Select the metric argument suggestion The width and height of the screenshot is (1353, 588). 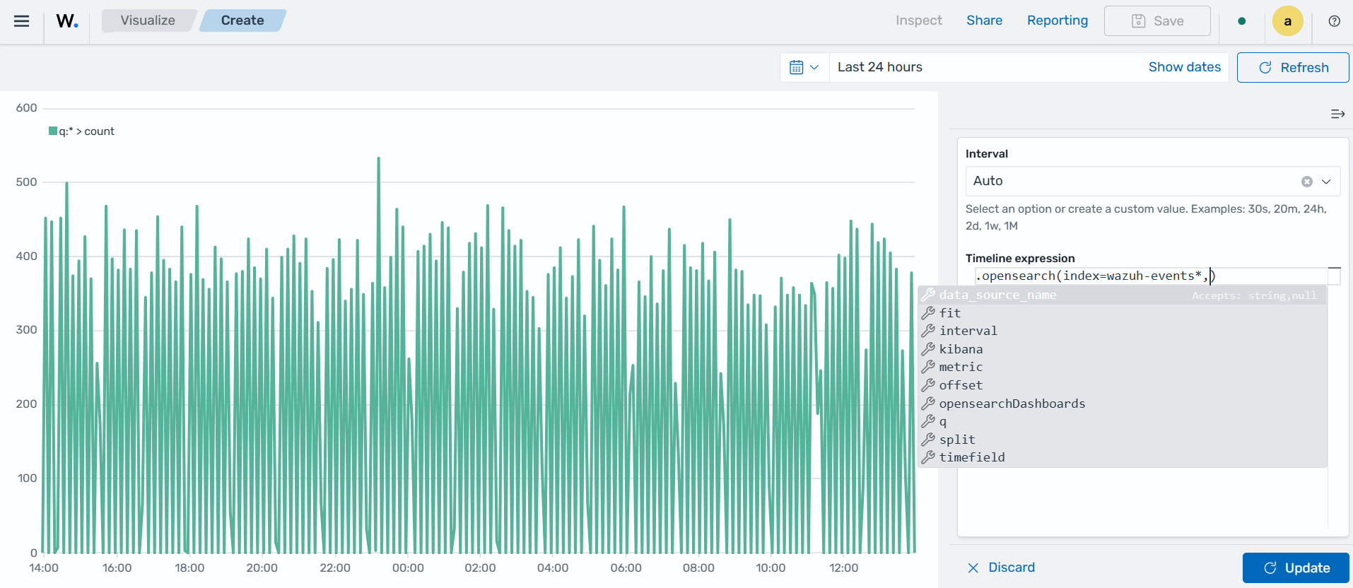click(x=1122, y=367)
